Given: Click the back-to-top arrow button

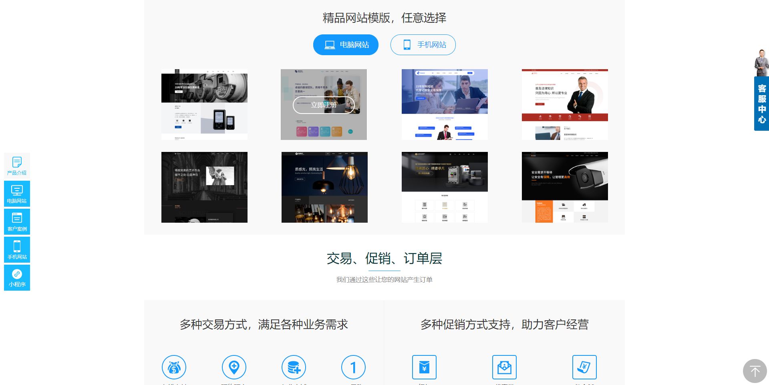Looking at the screenshot, I should coord(755,371).
